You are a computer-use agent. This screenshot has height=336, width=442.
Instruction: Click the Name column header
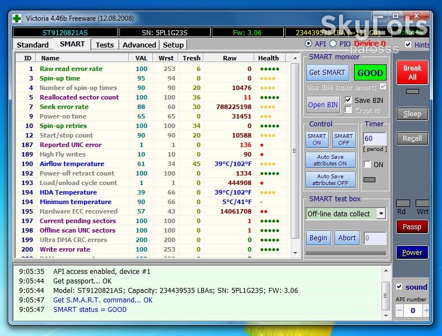(x=82, y=58)
